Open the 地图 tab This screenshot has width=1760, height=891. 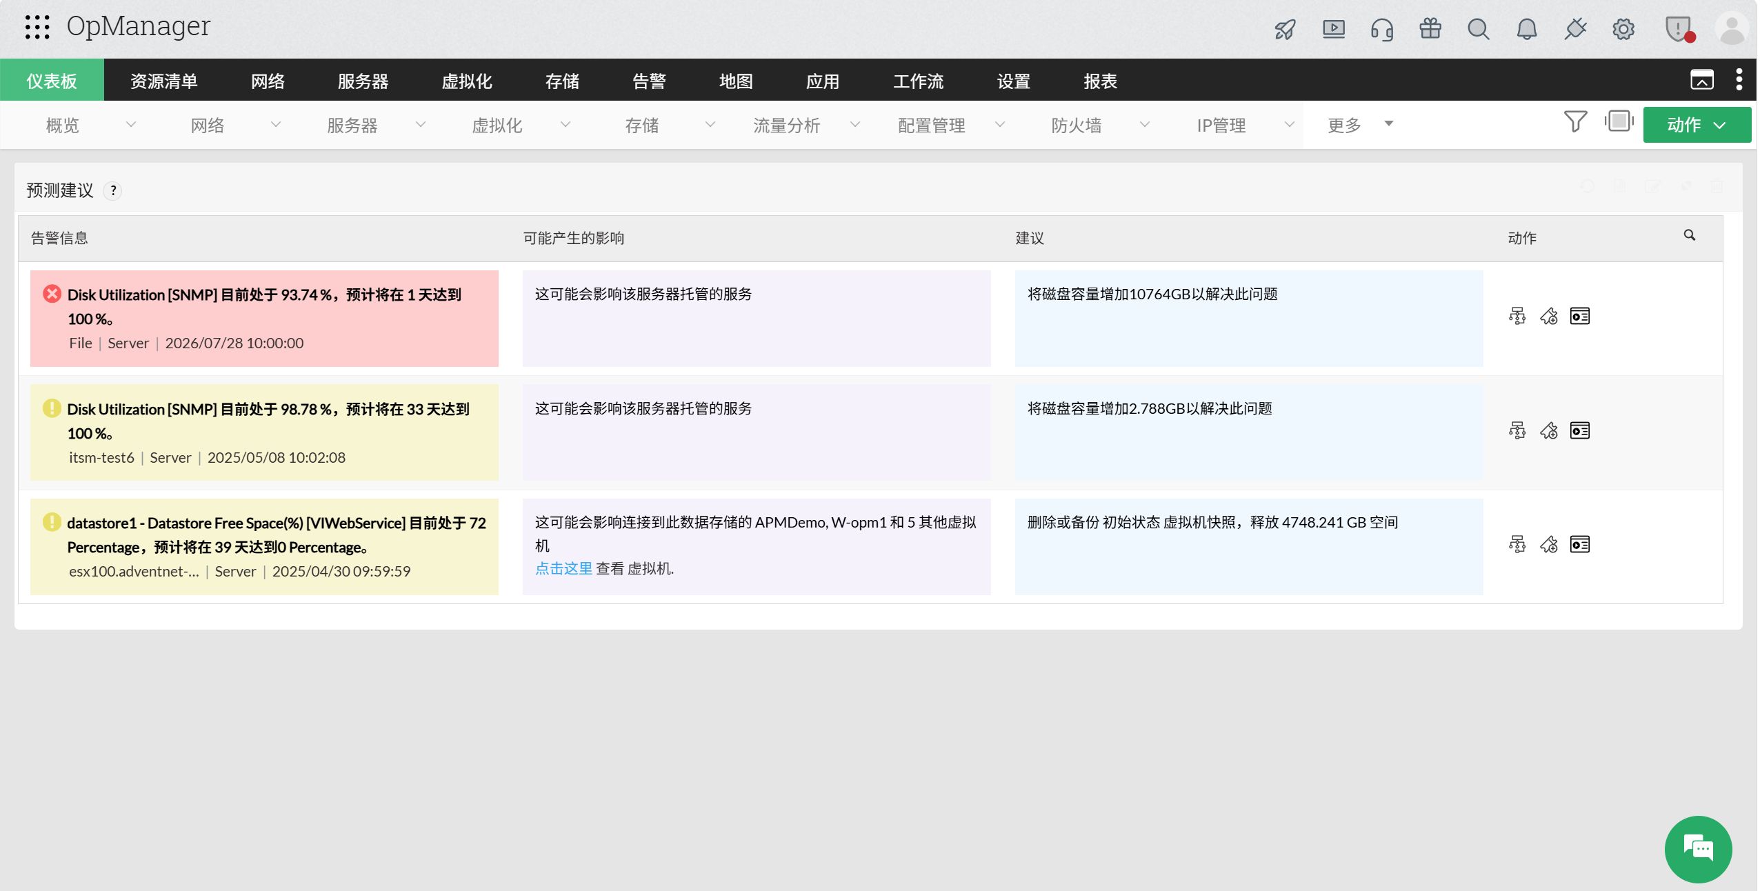click(736, 81)
